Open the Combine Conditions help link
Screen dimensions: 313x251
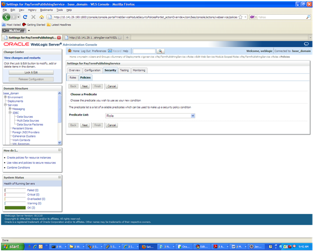[18, 168]
